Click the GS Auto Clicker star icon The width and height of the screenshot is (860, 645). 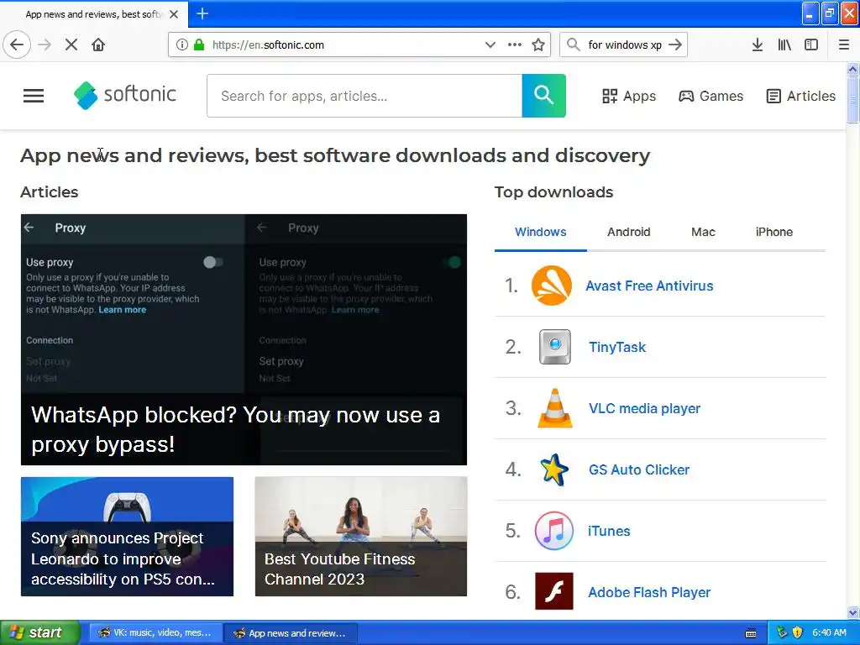coord(554,470)
